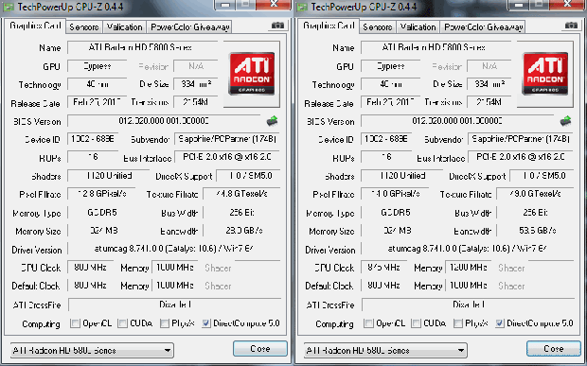This screenshot has width=587, height=366.
Task: Click Bus Interface PCI-E value in left window
Action: coord(227,157)
